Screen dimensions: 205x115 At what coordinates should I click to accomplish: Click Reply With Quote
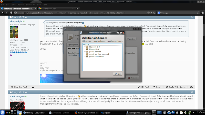(176, 87)
